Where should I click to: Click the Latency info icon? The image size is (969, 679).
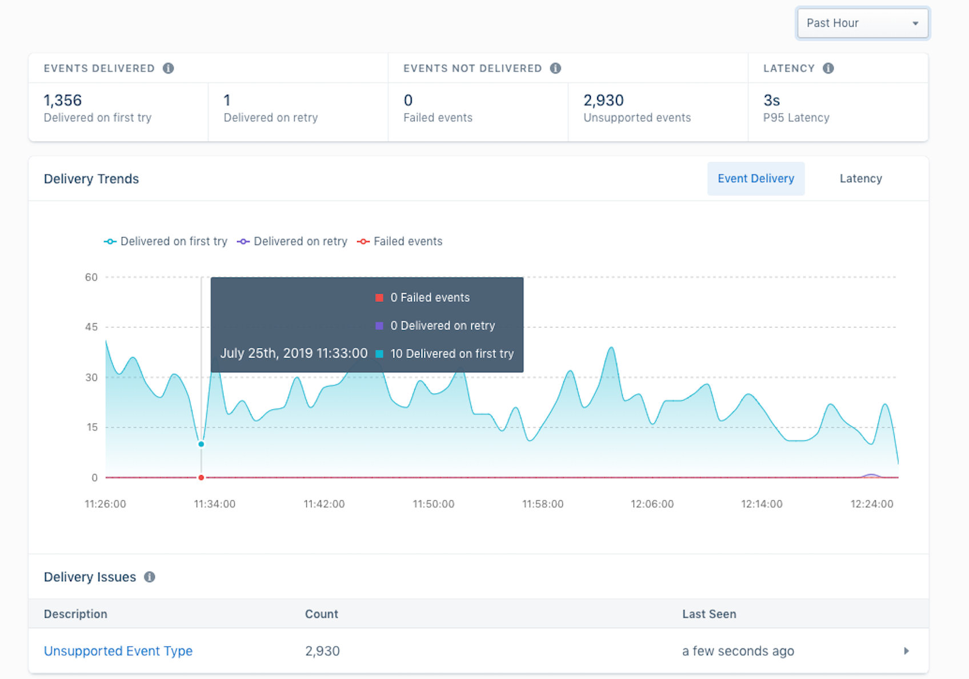pos(828,68)
